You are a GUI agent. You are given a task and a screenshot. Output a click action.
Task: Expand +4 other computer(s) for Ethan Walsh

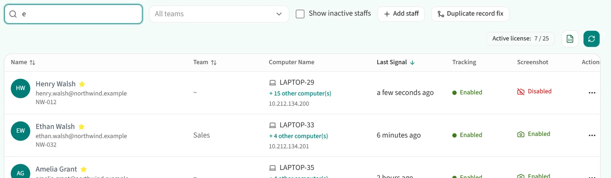pos(299,136)
